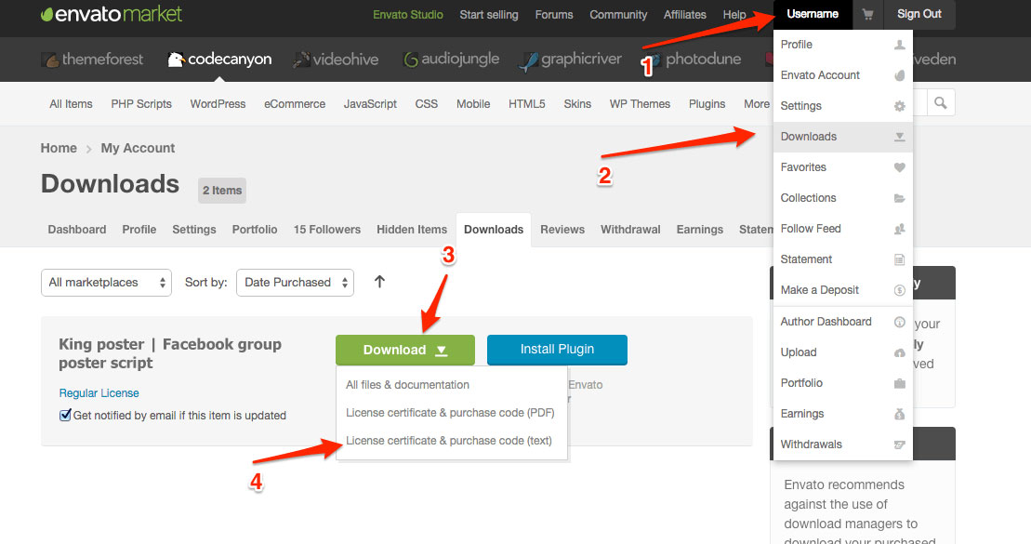1031x544 pixels.
Task: Go to the ThemeForest marketplace
Action: coord(92,60)
